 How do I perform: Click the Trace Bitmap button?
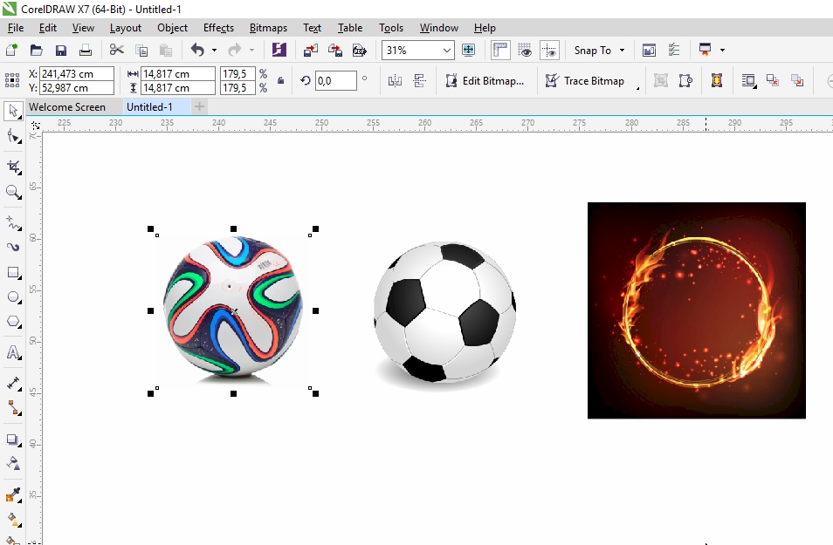587,80
